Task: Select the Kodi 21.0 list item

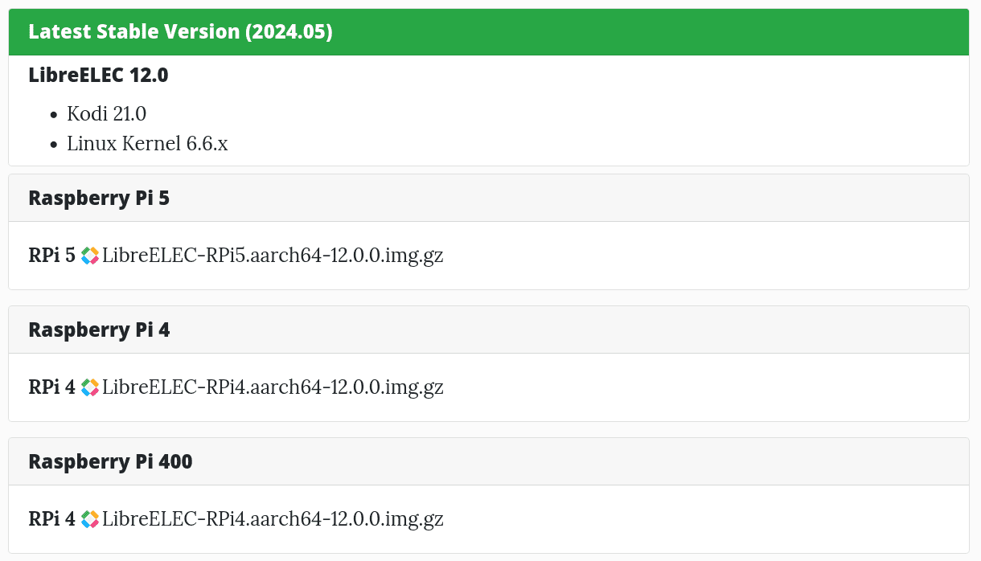Action: coord(106,114)
